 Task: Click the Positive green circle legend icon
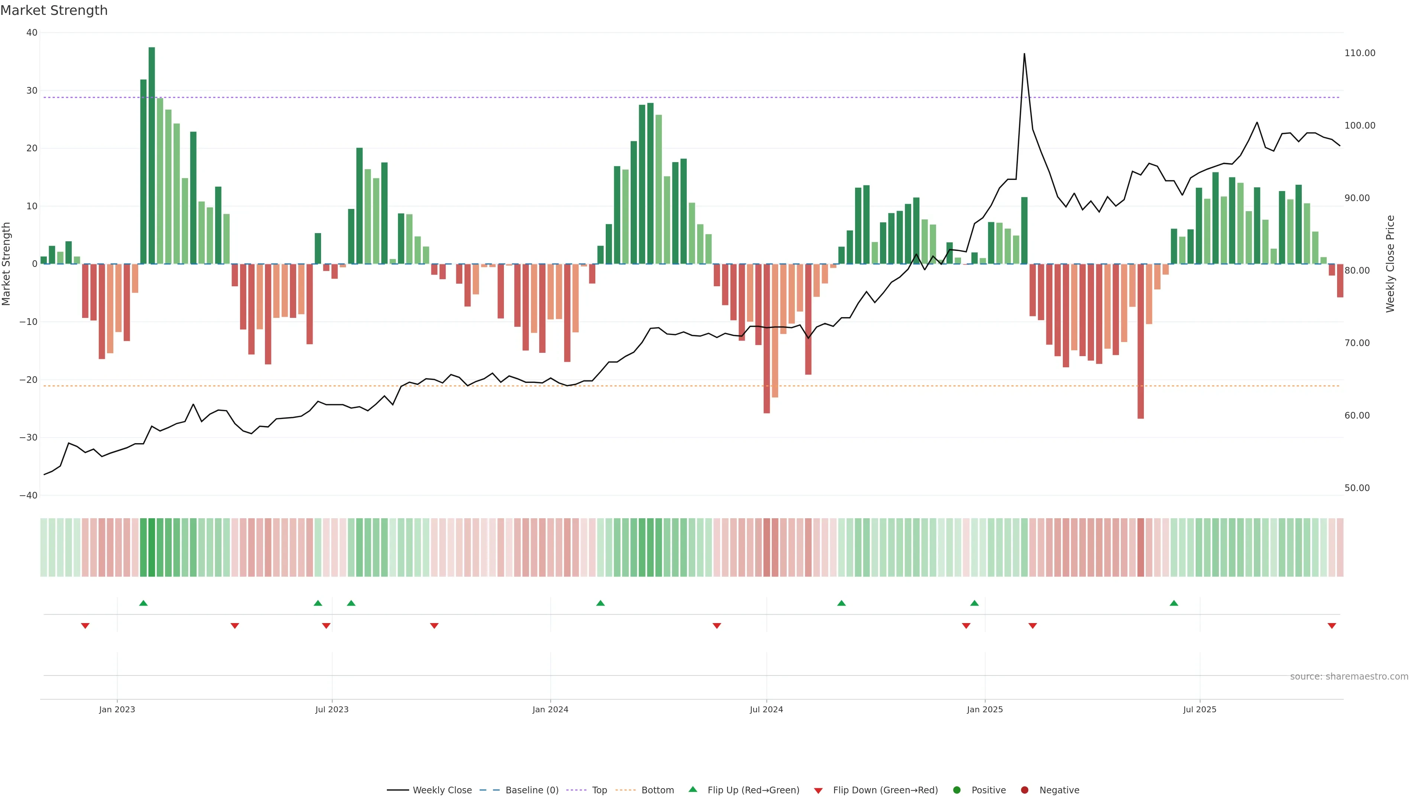957,790
